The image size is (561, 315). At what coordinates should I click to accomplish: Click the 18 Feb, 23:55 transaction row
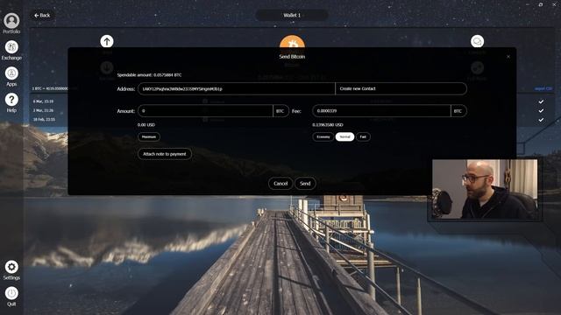click(x=44, y=120)
